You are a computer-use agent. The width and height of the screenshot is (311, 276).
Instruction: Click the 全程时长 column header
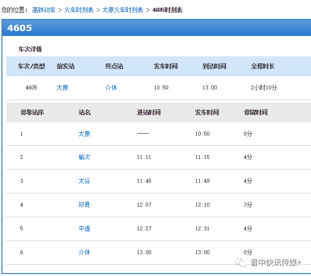tap(263, 67)
